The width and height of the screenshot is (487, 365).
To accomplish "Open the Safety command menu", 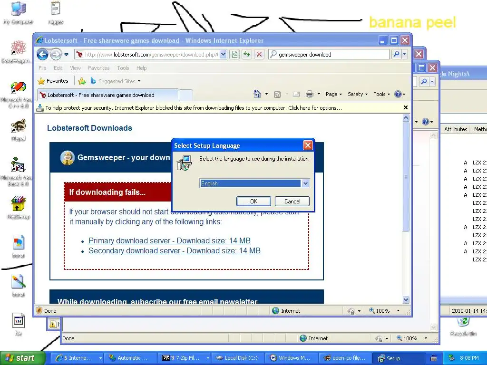I will pyautogui.click(x=358, y=94).
